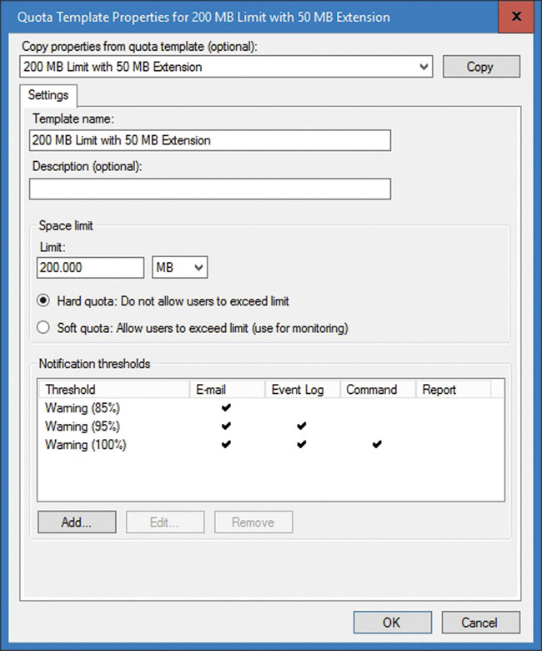
Task: Click into the Template name field
Action: click(x=209, y=140)
